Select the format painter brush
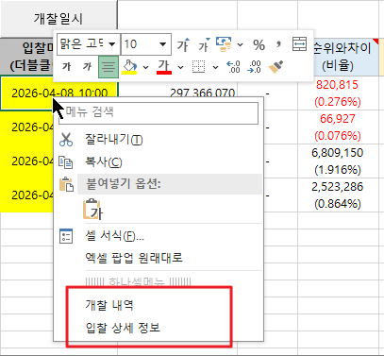 tap(275, 66)
